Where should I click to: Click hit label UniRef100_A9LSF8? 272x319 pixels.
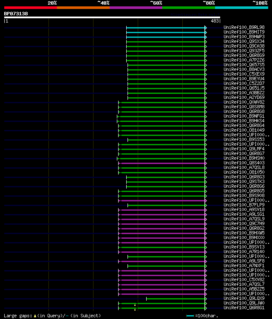[244, 261]
